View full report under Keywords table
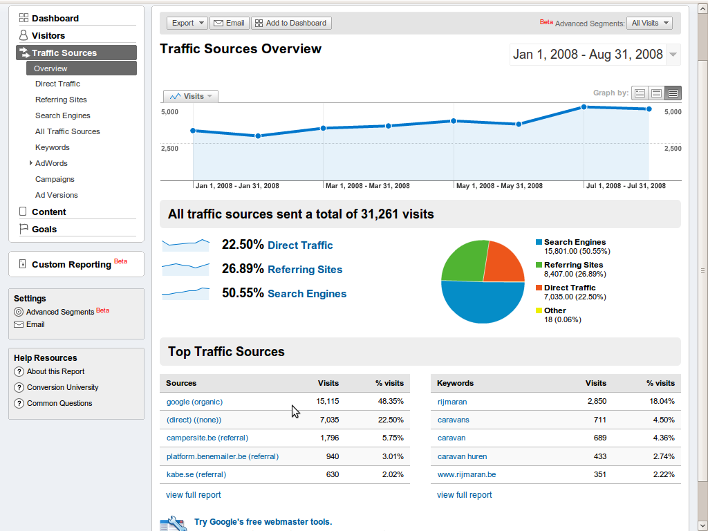Screen dimensions: 708x531 click(x=464, y=495)
